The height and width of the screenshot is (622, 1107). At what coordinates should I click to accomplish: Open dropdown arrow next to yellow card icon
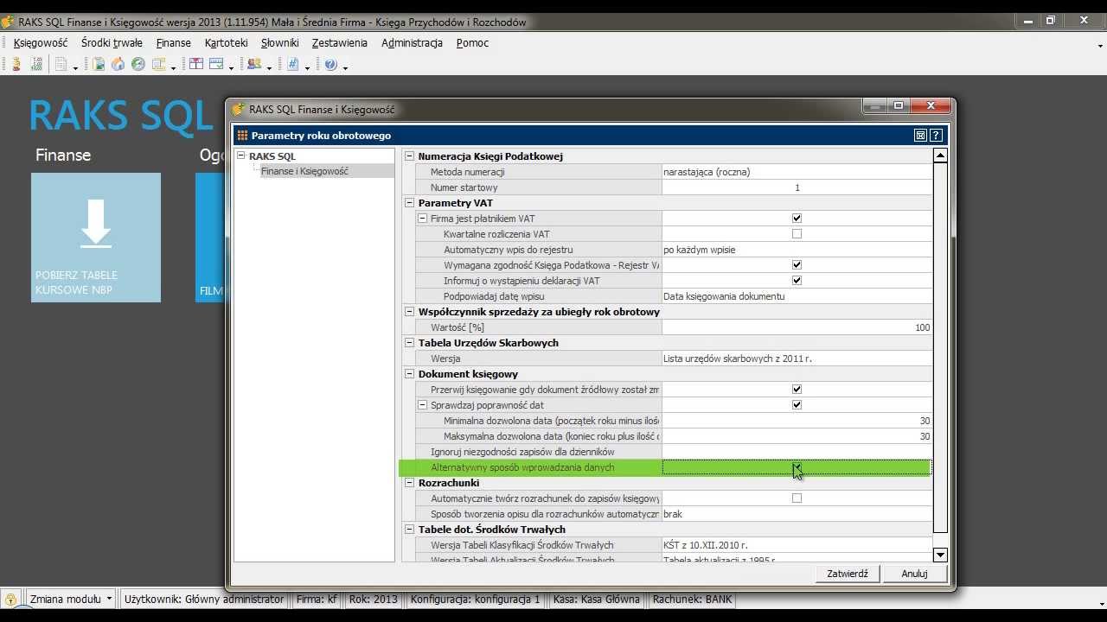pyautogui.click(x=173, y=67)
